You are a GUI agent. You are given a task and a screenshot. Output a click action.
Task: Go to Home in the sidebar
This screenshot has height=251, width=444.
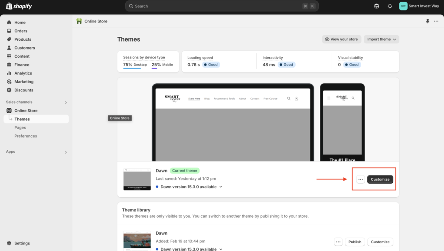20,23
